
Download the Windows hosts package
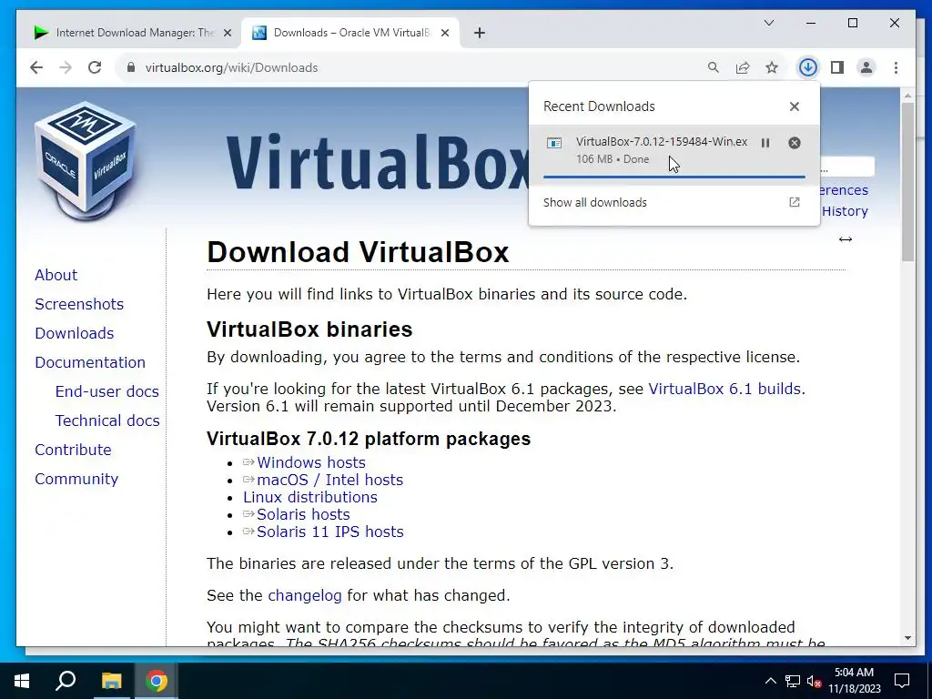[311, 462]
